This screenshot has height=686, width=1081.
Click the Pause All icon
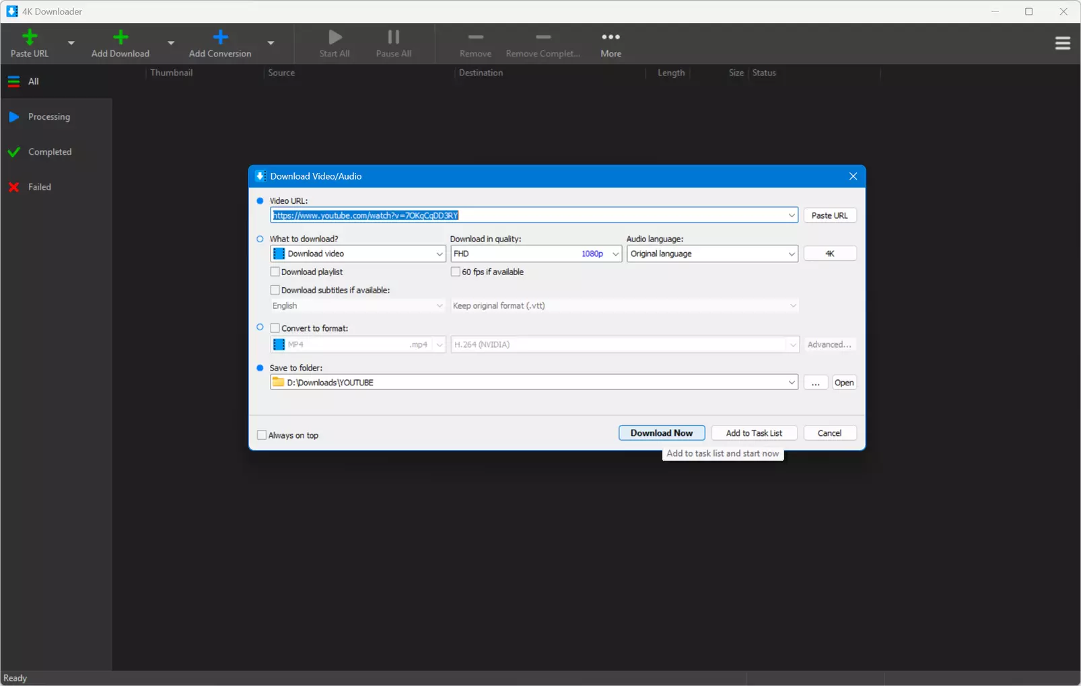(x=394, y=37)
